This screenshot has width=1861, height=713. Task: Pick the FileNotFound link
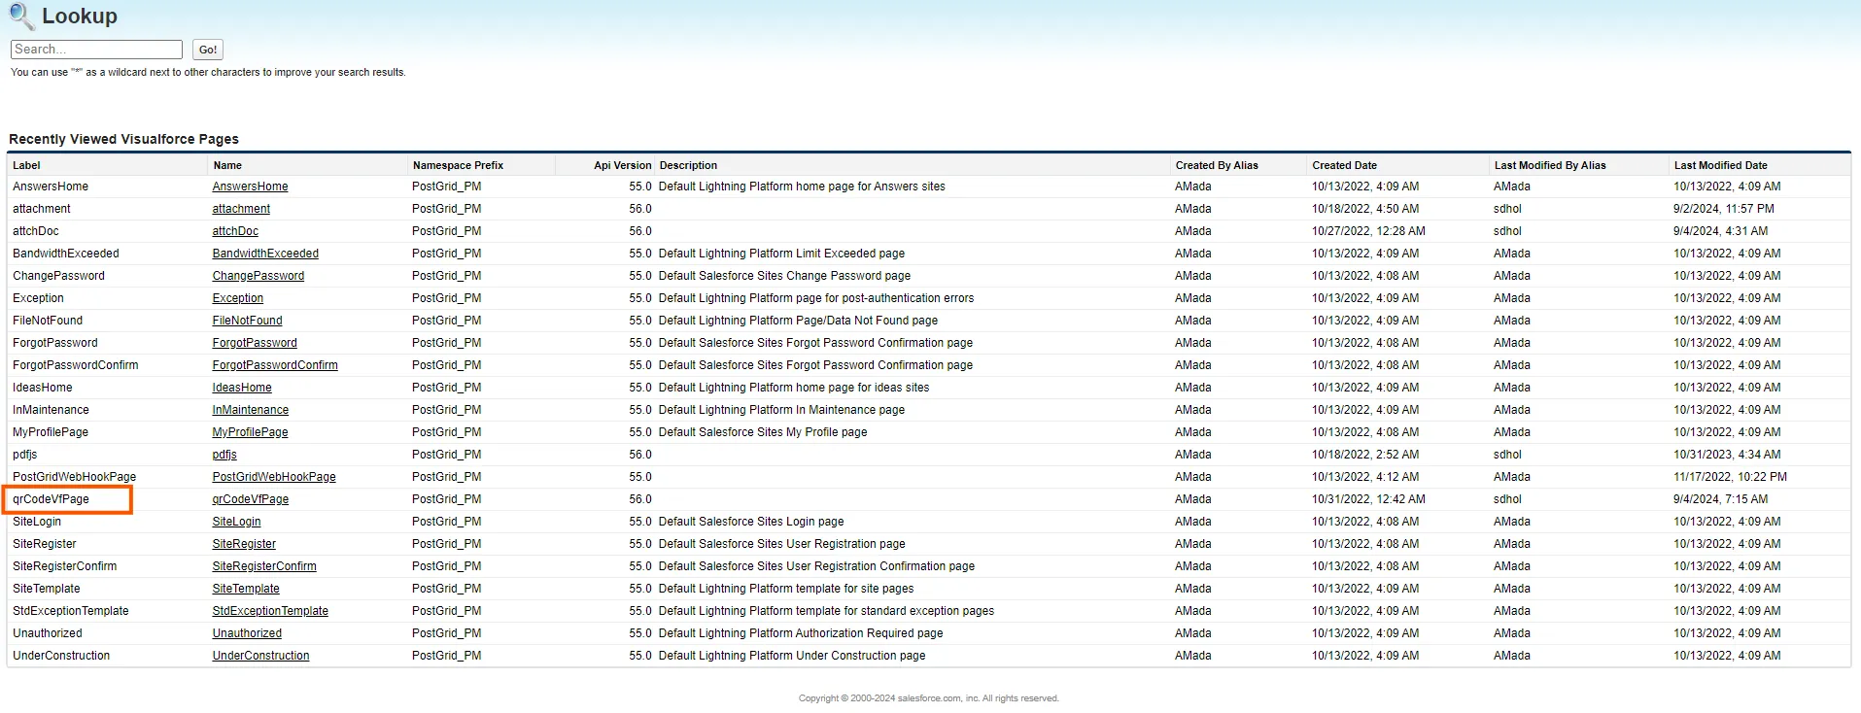click(x=247, y=321)
